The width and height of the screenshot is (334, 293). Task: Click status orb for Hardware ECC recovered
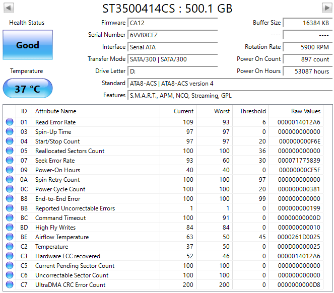click(10, 256)
